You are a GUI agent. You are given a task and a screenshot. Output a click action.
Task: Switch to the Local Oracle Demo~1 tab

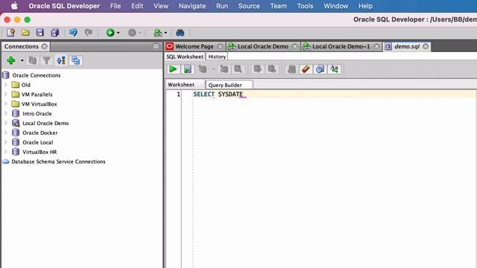341,46
